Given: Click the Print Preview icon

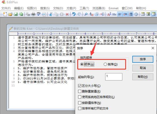Looking at the screenshot, I should coord(28,14).
